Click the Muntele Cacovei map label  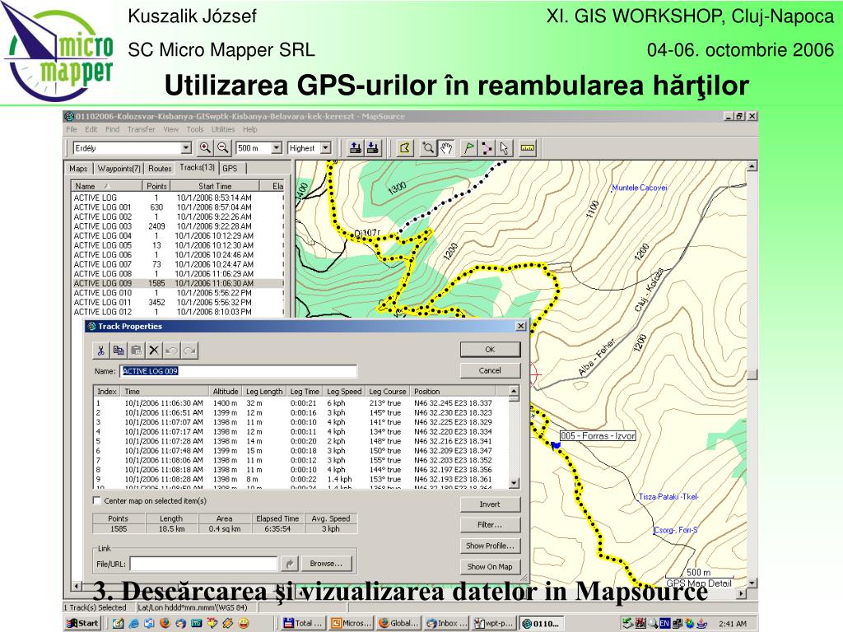[639, 188]
